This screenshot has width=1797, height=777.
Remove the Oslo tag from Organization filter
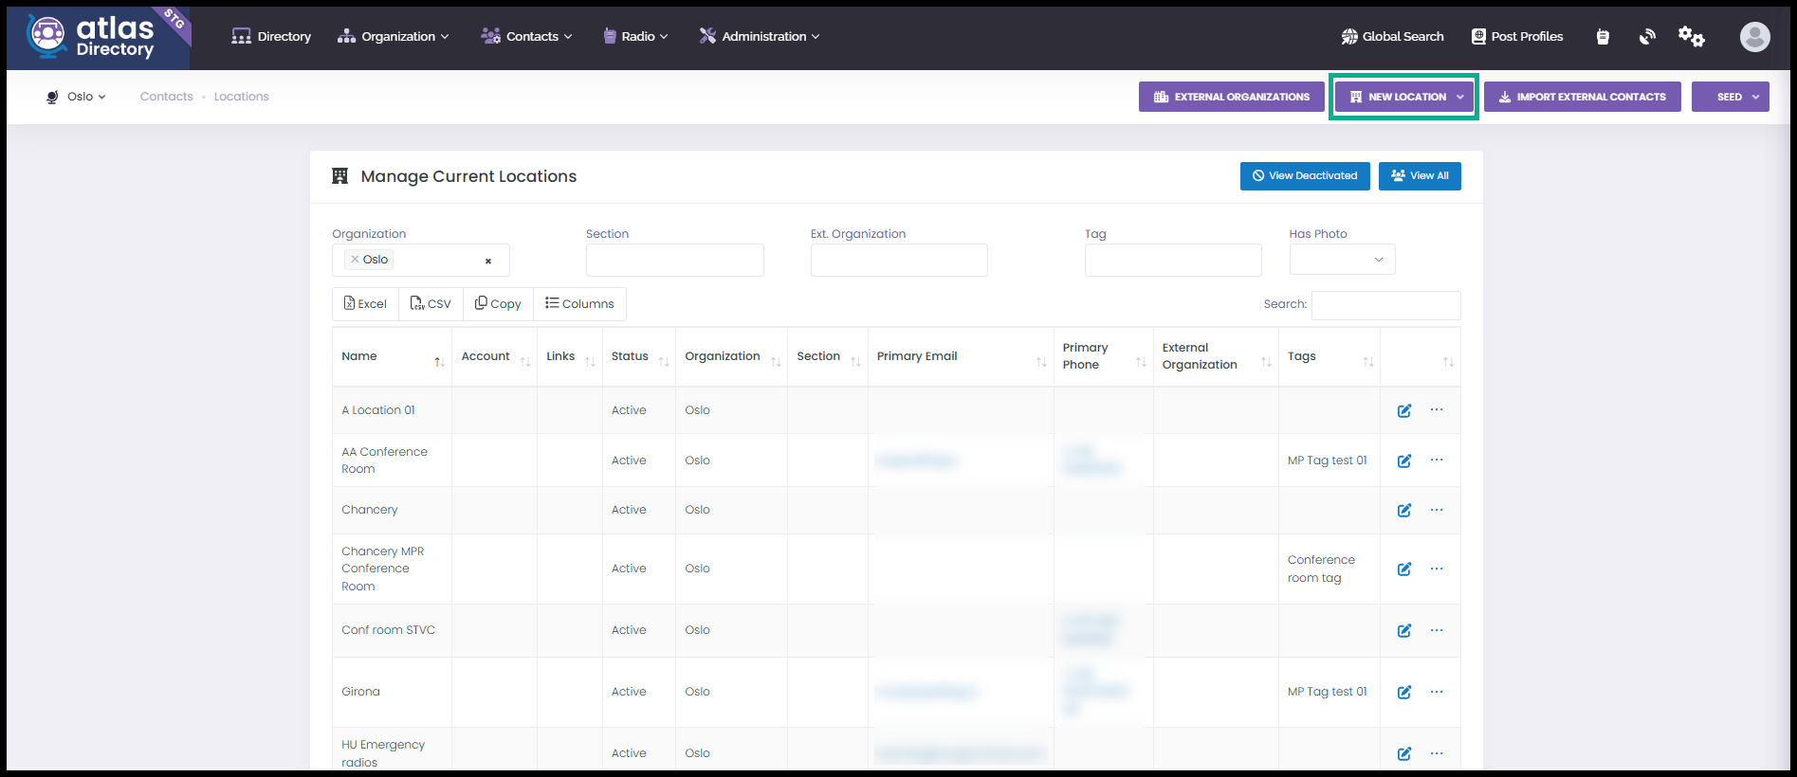click(355, 259)
